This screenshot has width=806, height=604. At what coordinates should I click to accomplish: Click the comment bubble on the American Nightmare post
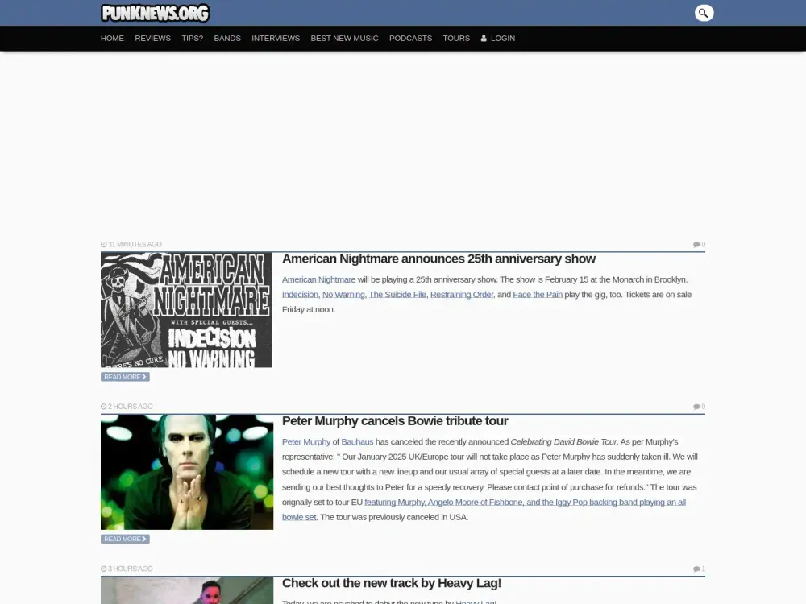696,244
